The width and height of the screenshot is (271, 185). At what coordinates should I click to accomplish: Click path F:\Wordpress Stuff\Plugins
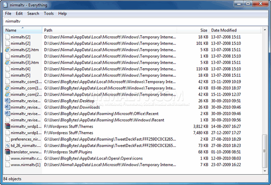point(68,152)
